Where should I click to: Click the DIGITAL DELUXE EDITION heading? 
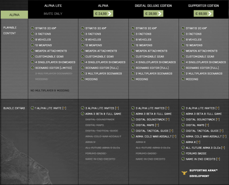pos(153,6)
